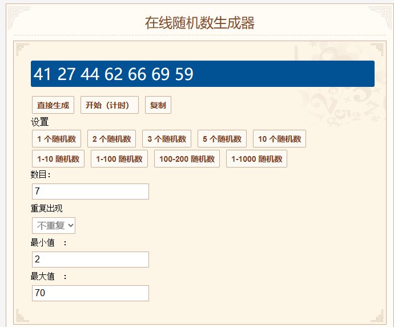
Task: Focus the 数目 input field containing 7
Action: [90, 192]
